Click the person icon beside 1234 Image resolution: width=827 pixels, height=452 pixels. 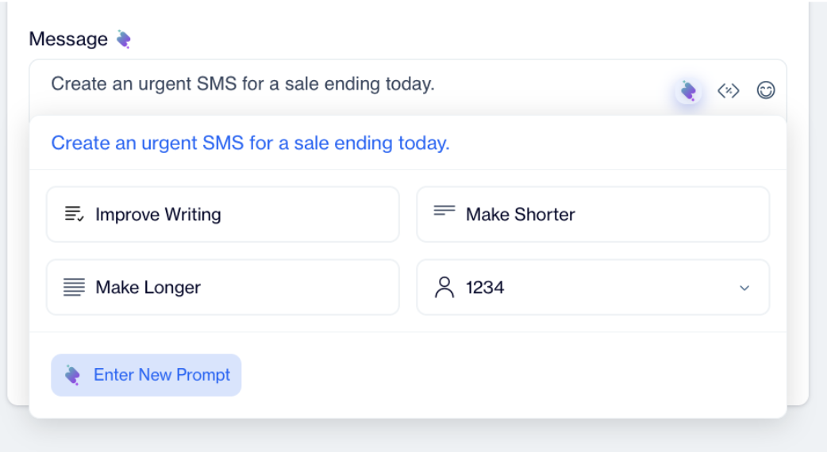(444, 287)
